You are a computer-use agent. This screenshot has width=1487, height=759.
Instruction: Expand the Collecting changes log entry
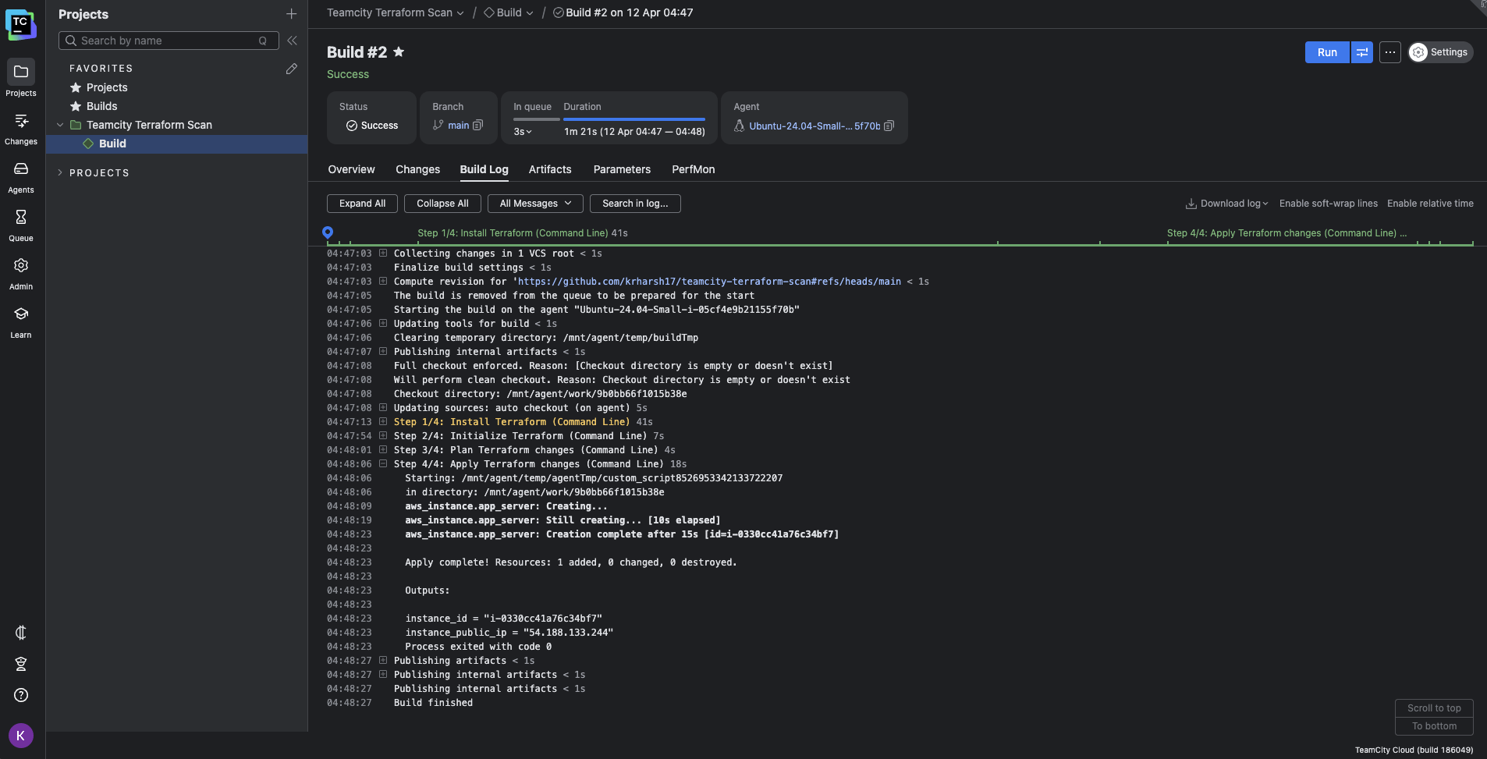click(x=383, y=253)
